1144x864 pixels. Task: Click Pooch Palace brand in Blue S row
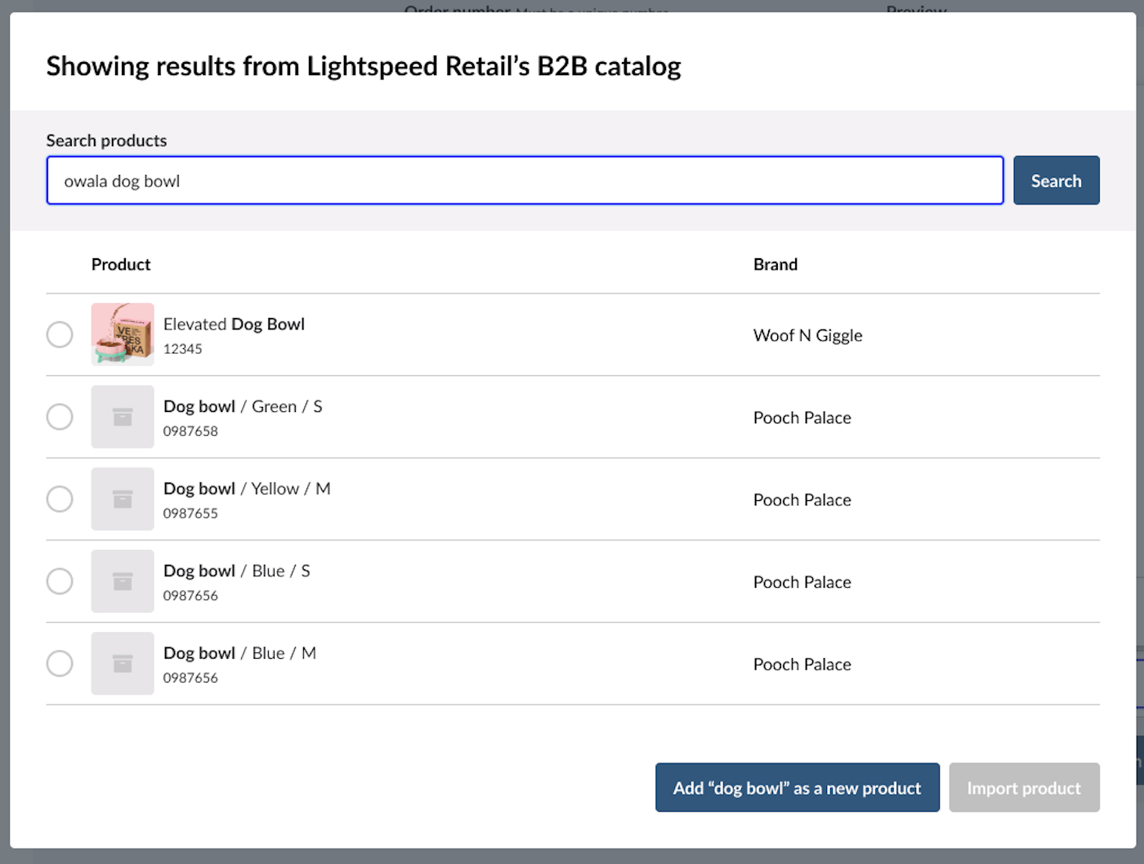802,582
